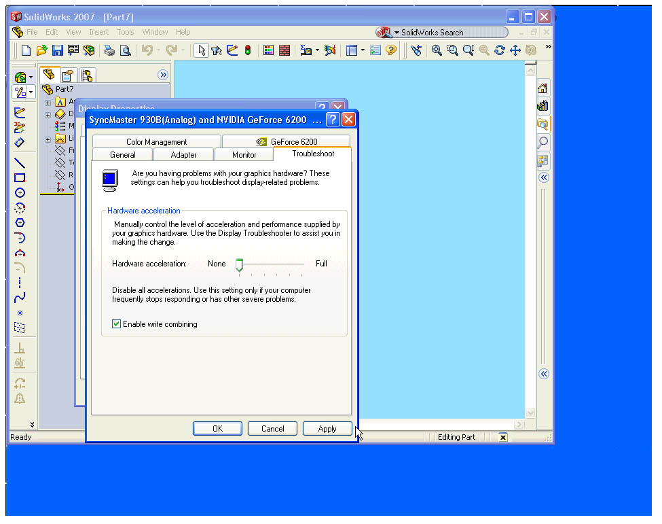Toggle Enable write combining checkbox
This screenshot has height=524, width=662.
click(x=116, y=324)
